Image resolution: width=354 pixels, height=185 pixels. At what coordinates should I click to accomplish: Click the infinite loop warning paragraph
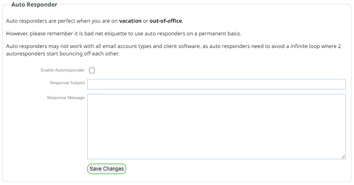[x=173, y=50]
